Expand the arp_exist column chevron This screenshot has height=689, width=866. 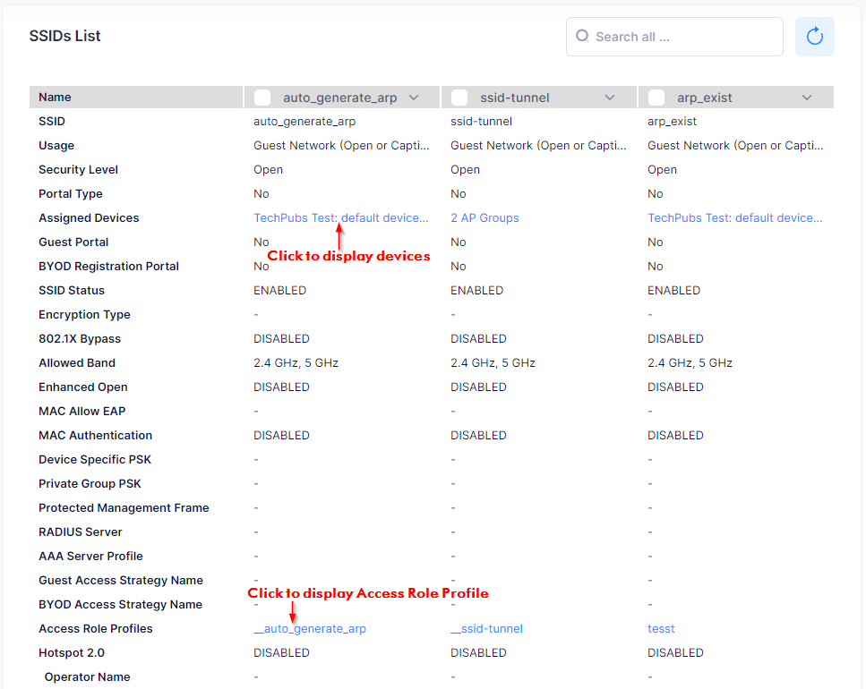pos(807,98)
